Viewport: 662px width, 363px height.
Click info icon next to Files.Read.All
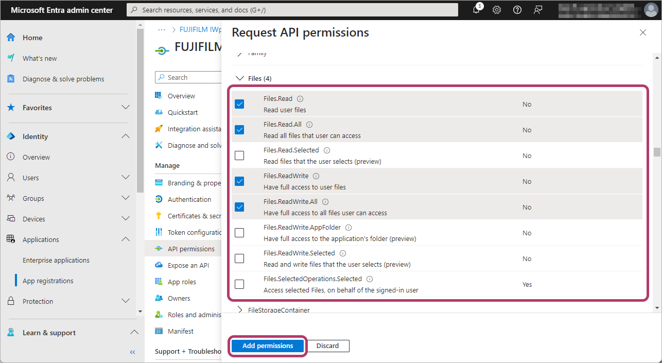(x=309, y=125)
